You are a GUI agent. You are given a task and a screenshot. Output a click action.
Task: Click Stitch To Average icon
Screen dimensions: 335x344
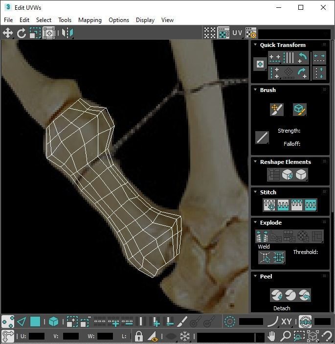pos(283,205)
